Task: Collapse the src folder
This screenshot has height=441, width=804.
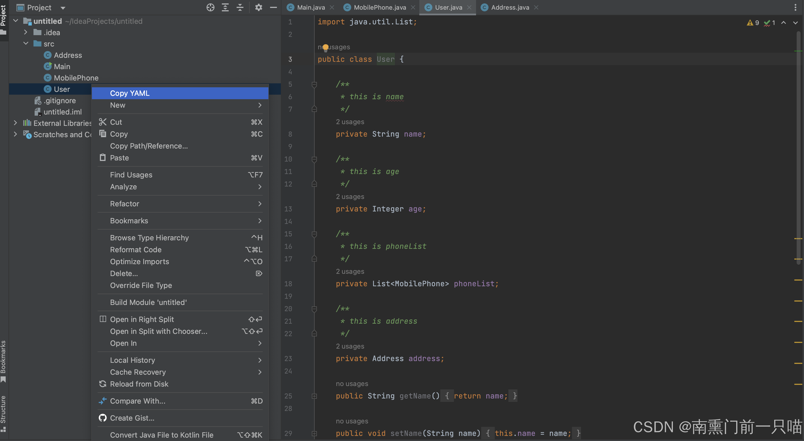Action: point(26,43)
